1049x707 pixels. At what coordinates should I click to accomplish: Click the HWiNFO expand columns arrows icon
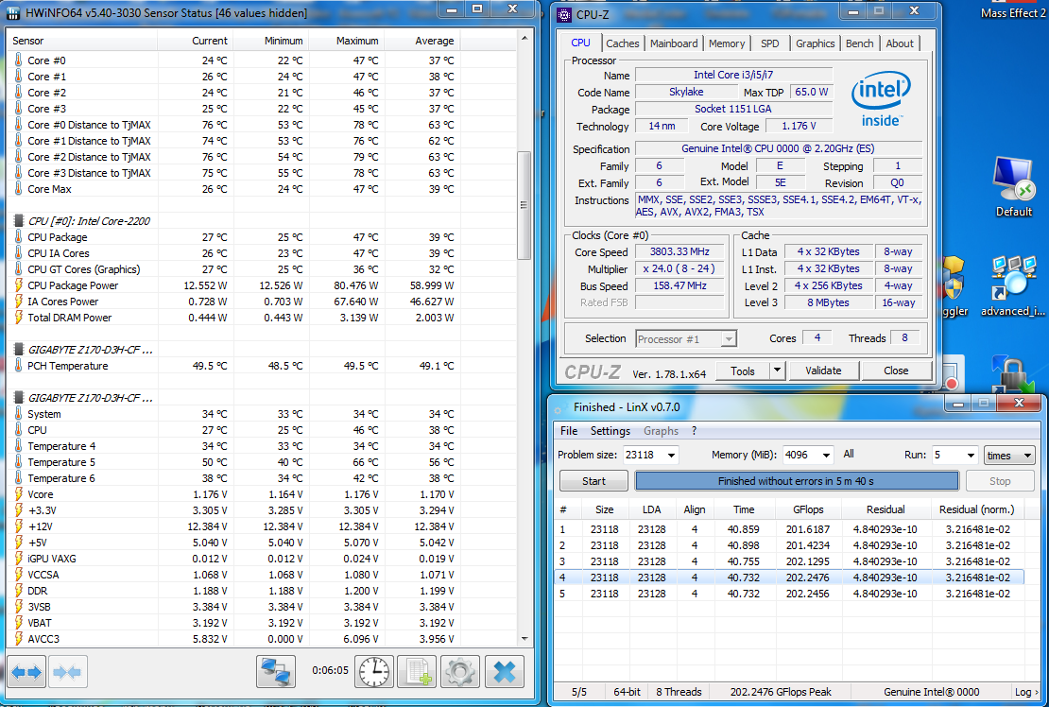click(26, 671)
